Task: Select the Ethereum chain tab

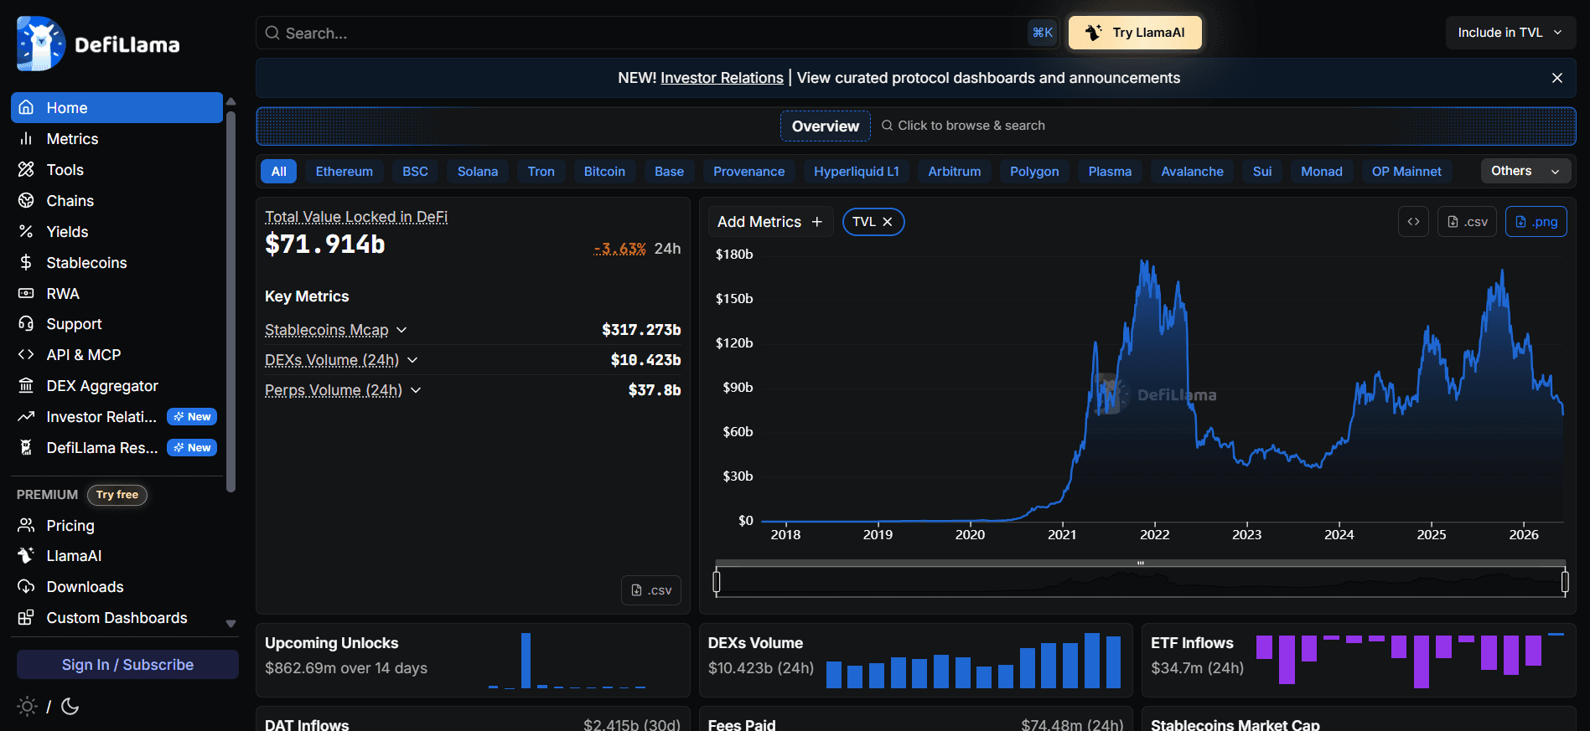Action: [344, 171]
